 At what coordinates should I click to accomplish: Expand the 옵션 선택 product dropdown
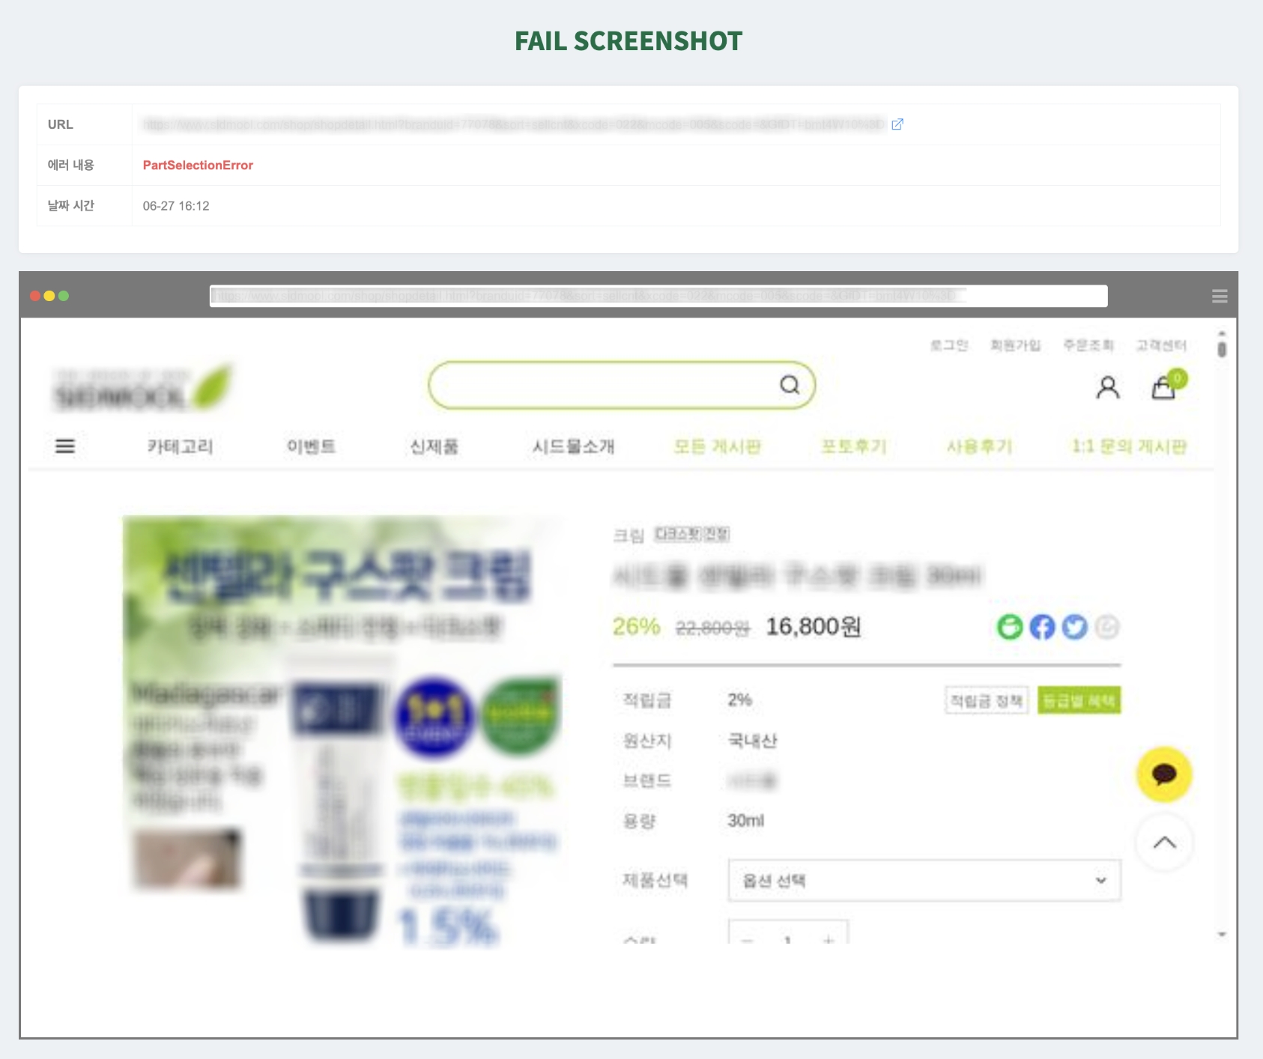tap(924, 881)
